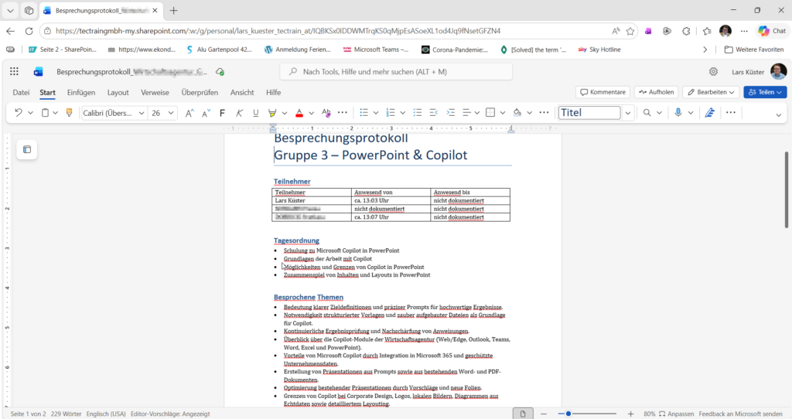
Task: Click the Undo icon
Action: 19,113
